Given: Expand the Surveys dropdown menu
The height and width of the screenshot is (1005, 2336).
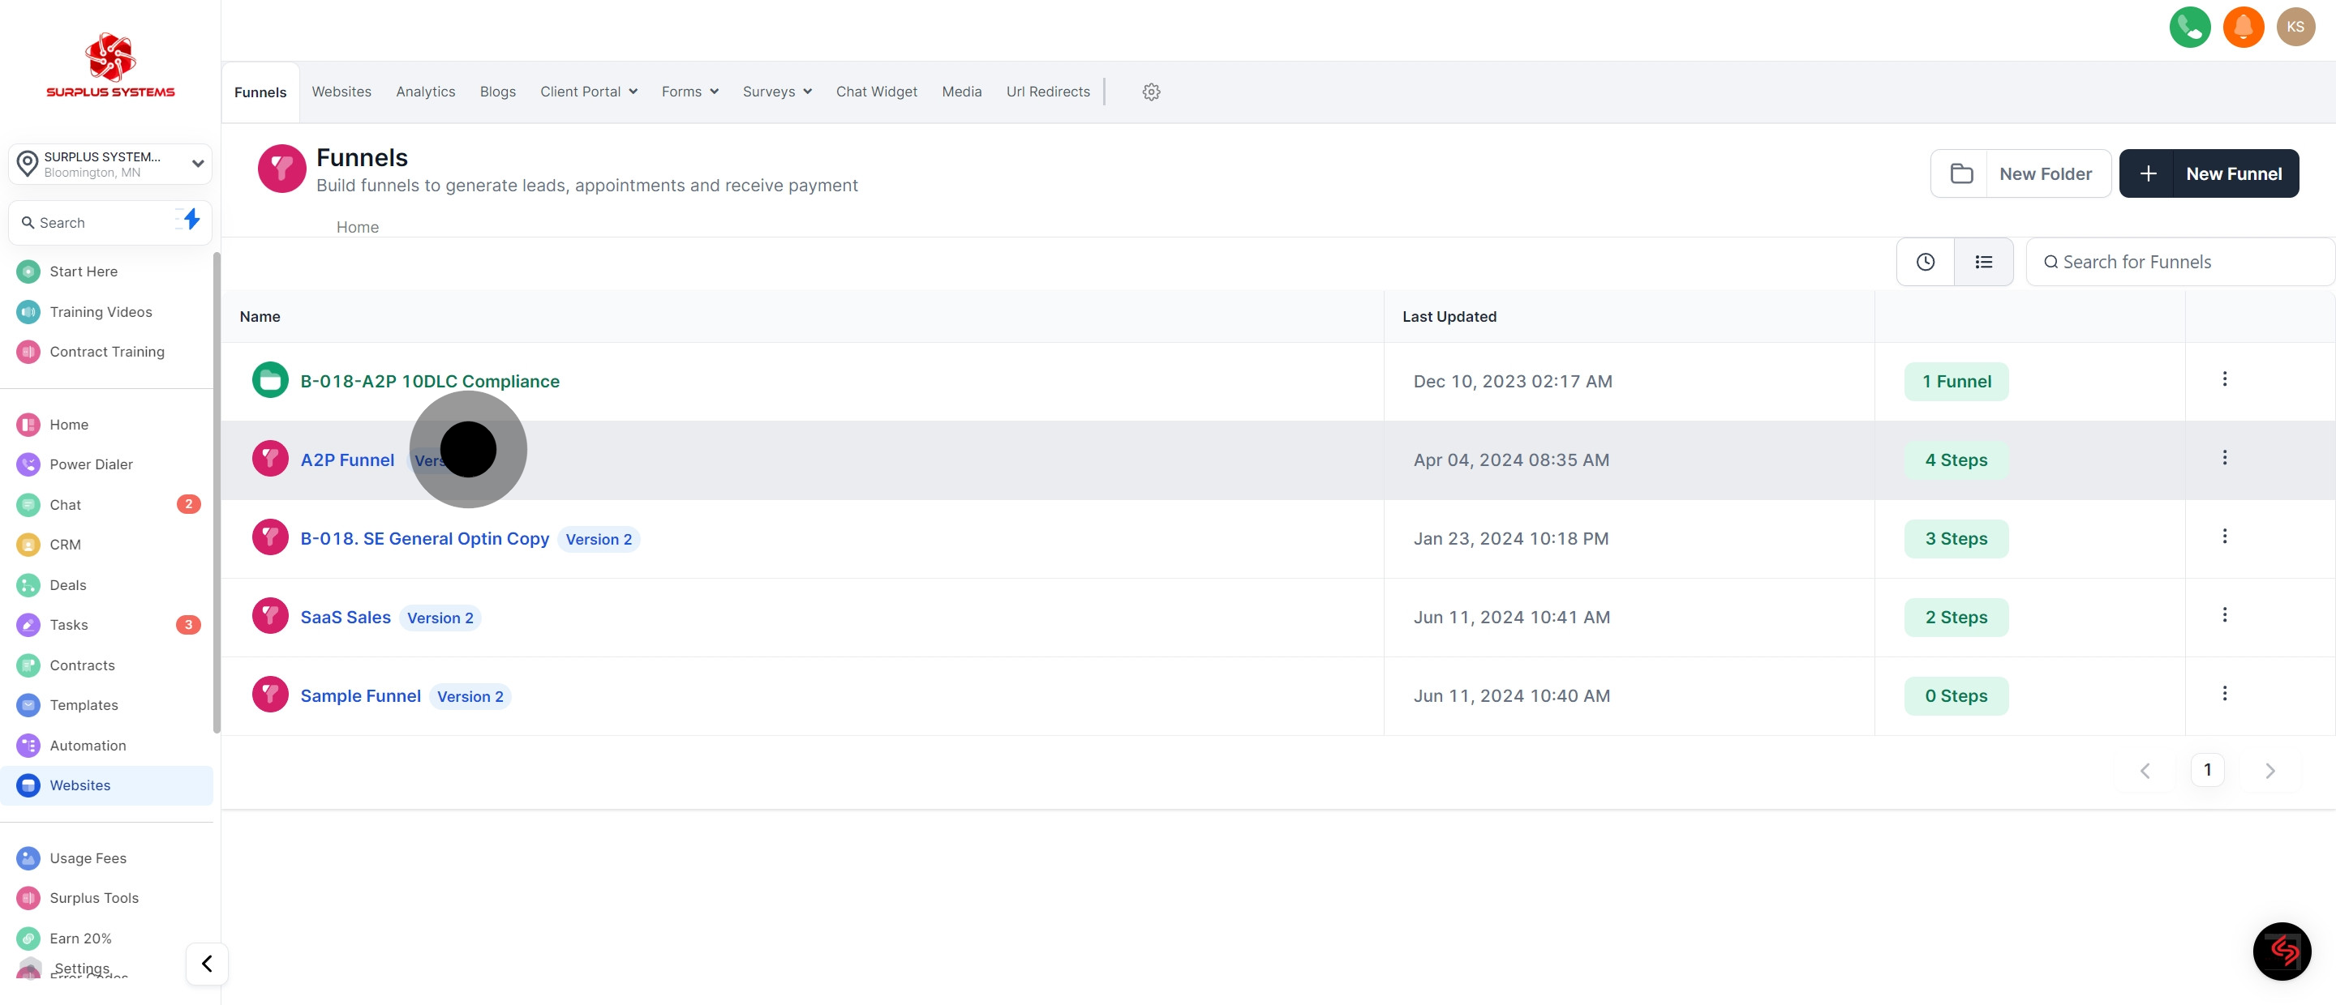Looking at the screenshot, I should [776, 92].
